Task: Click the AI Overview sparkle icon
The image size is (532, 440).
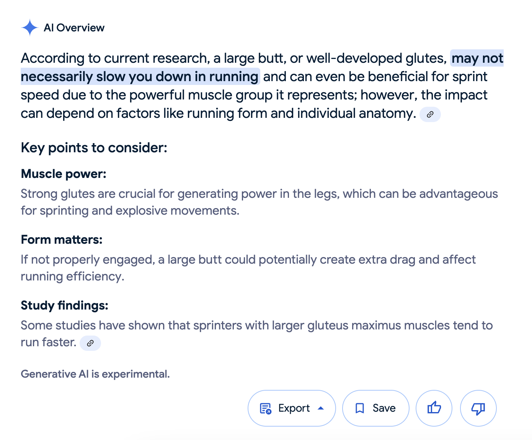Action: point(30,28)
